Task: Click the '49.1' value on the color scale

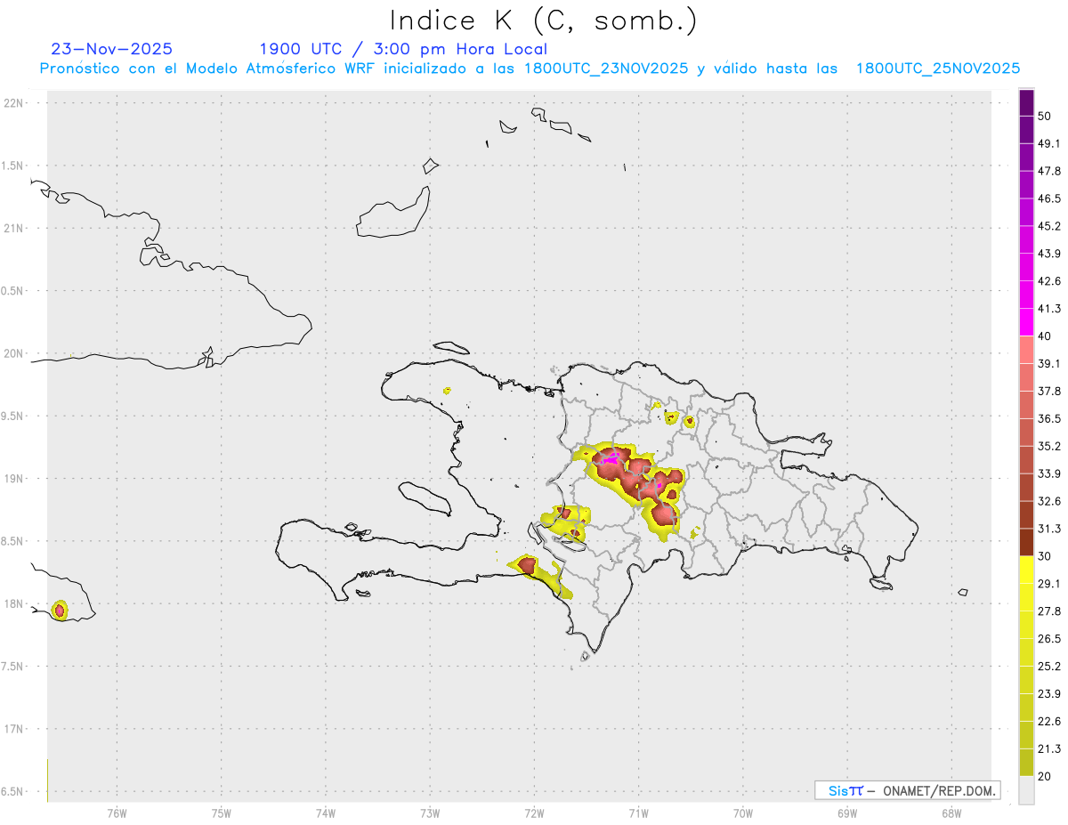Action: (1049, 143)
